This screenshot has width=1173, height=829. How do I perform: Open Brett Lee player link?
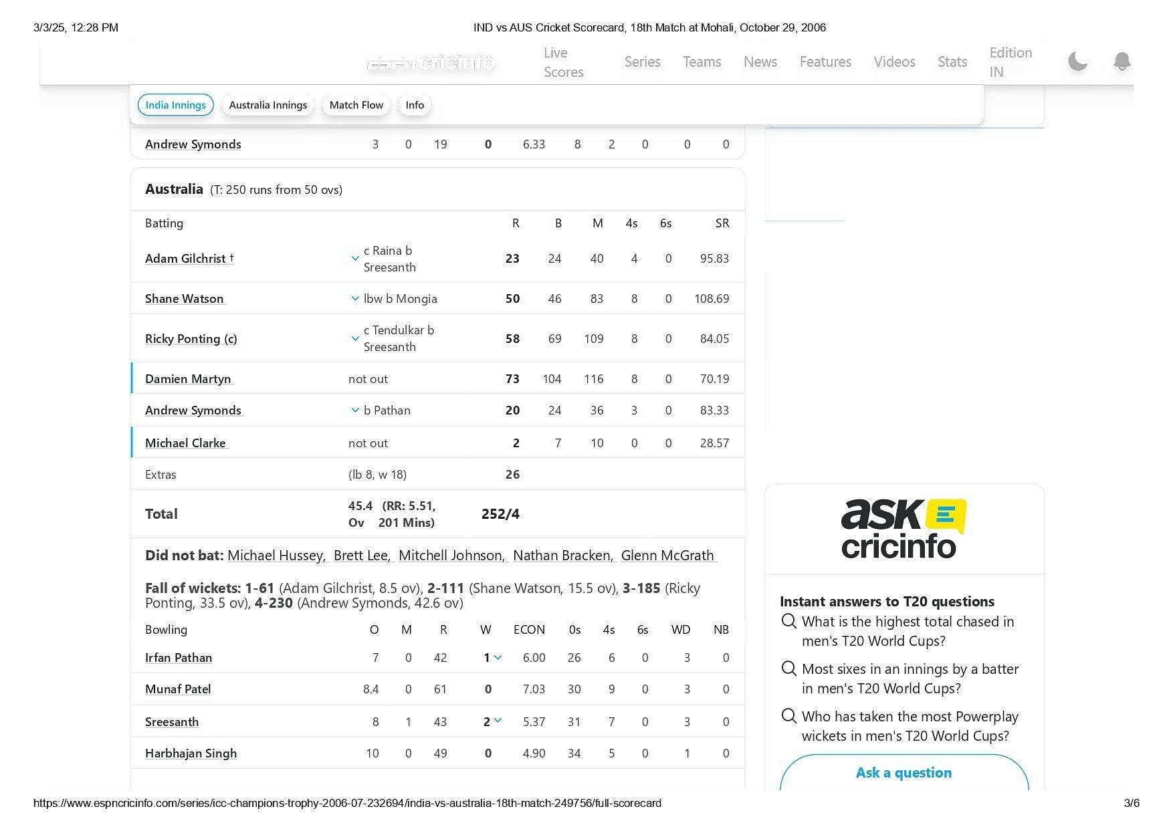(x=362, y=555)
